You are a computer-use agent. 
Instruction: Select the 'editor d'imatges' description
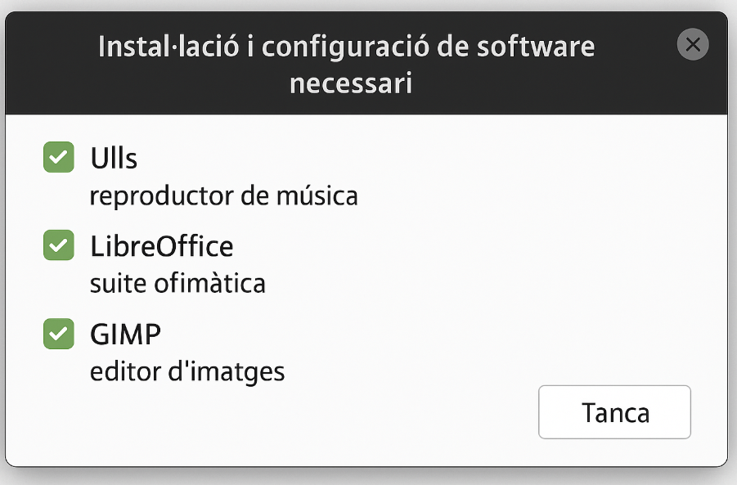click(x=187, y=372)
